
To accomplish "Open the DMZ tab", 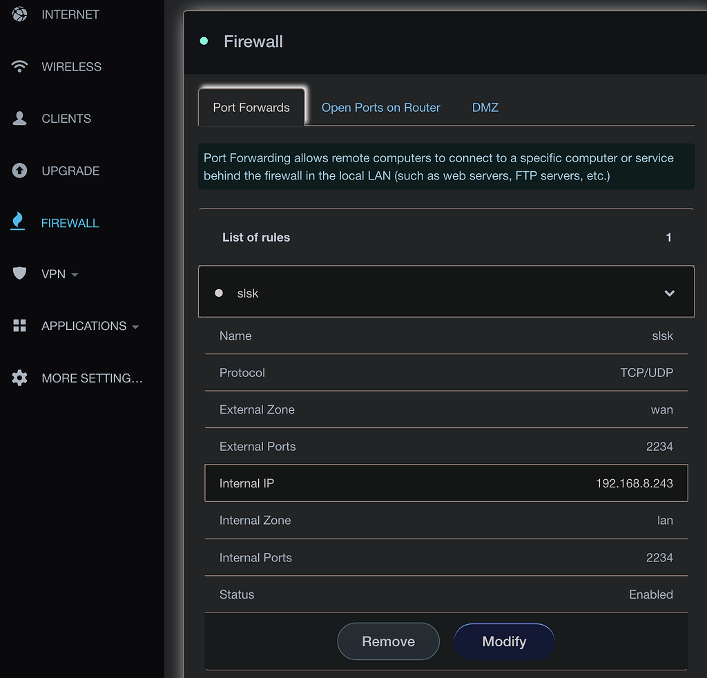I will point(485,107).
